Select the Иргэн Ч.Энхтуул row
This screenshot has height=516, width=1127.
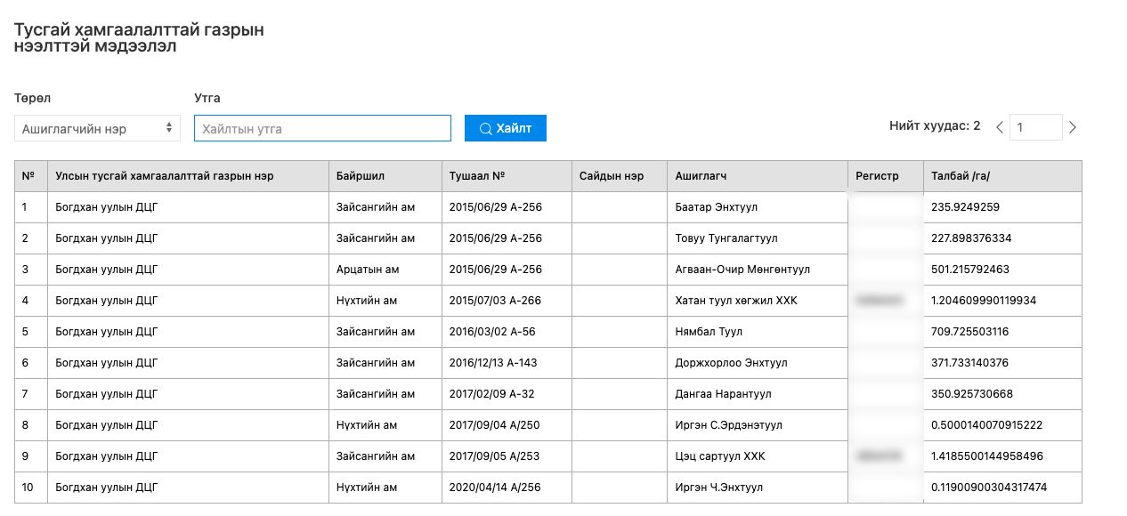point(718,488)
